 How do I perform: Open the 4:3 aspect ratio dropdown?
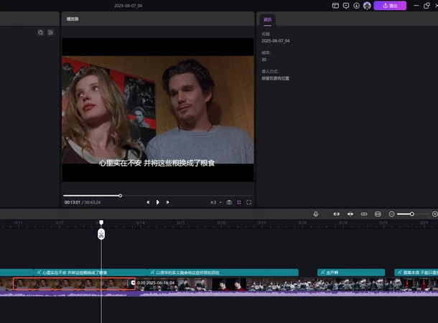[215, 202]
